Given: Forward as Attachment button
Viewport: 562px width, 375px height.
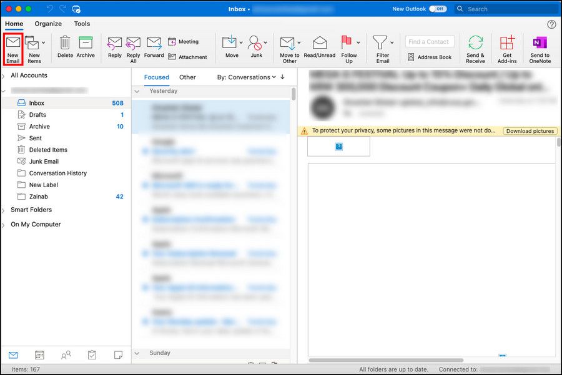Looking at the screenshot, I should [187, 57].
